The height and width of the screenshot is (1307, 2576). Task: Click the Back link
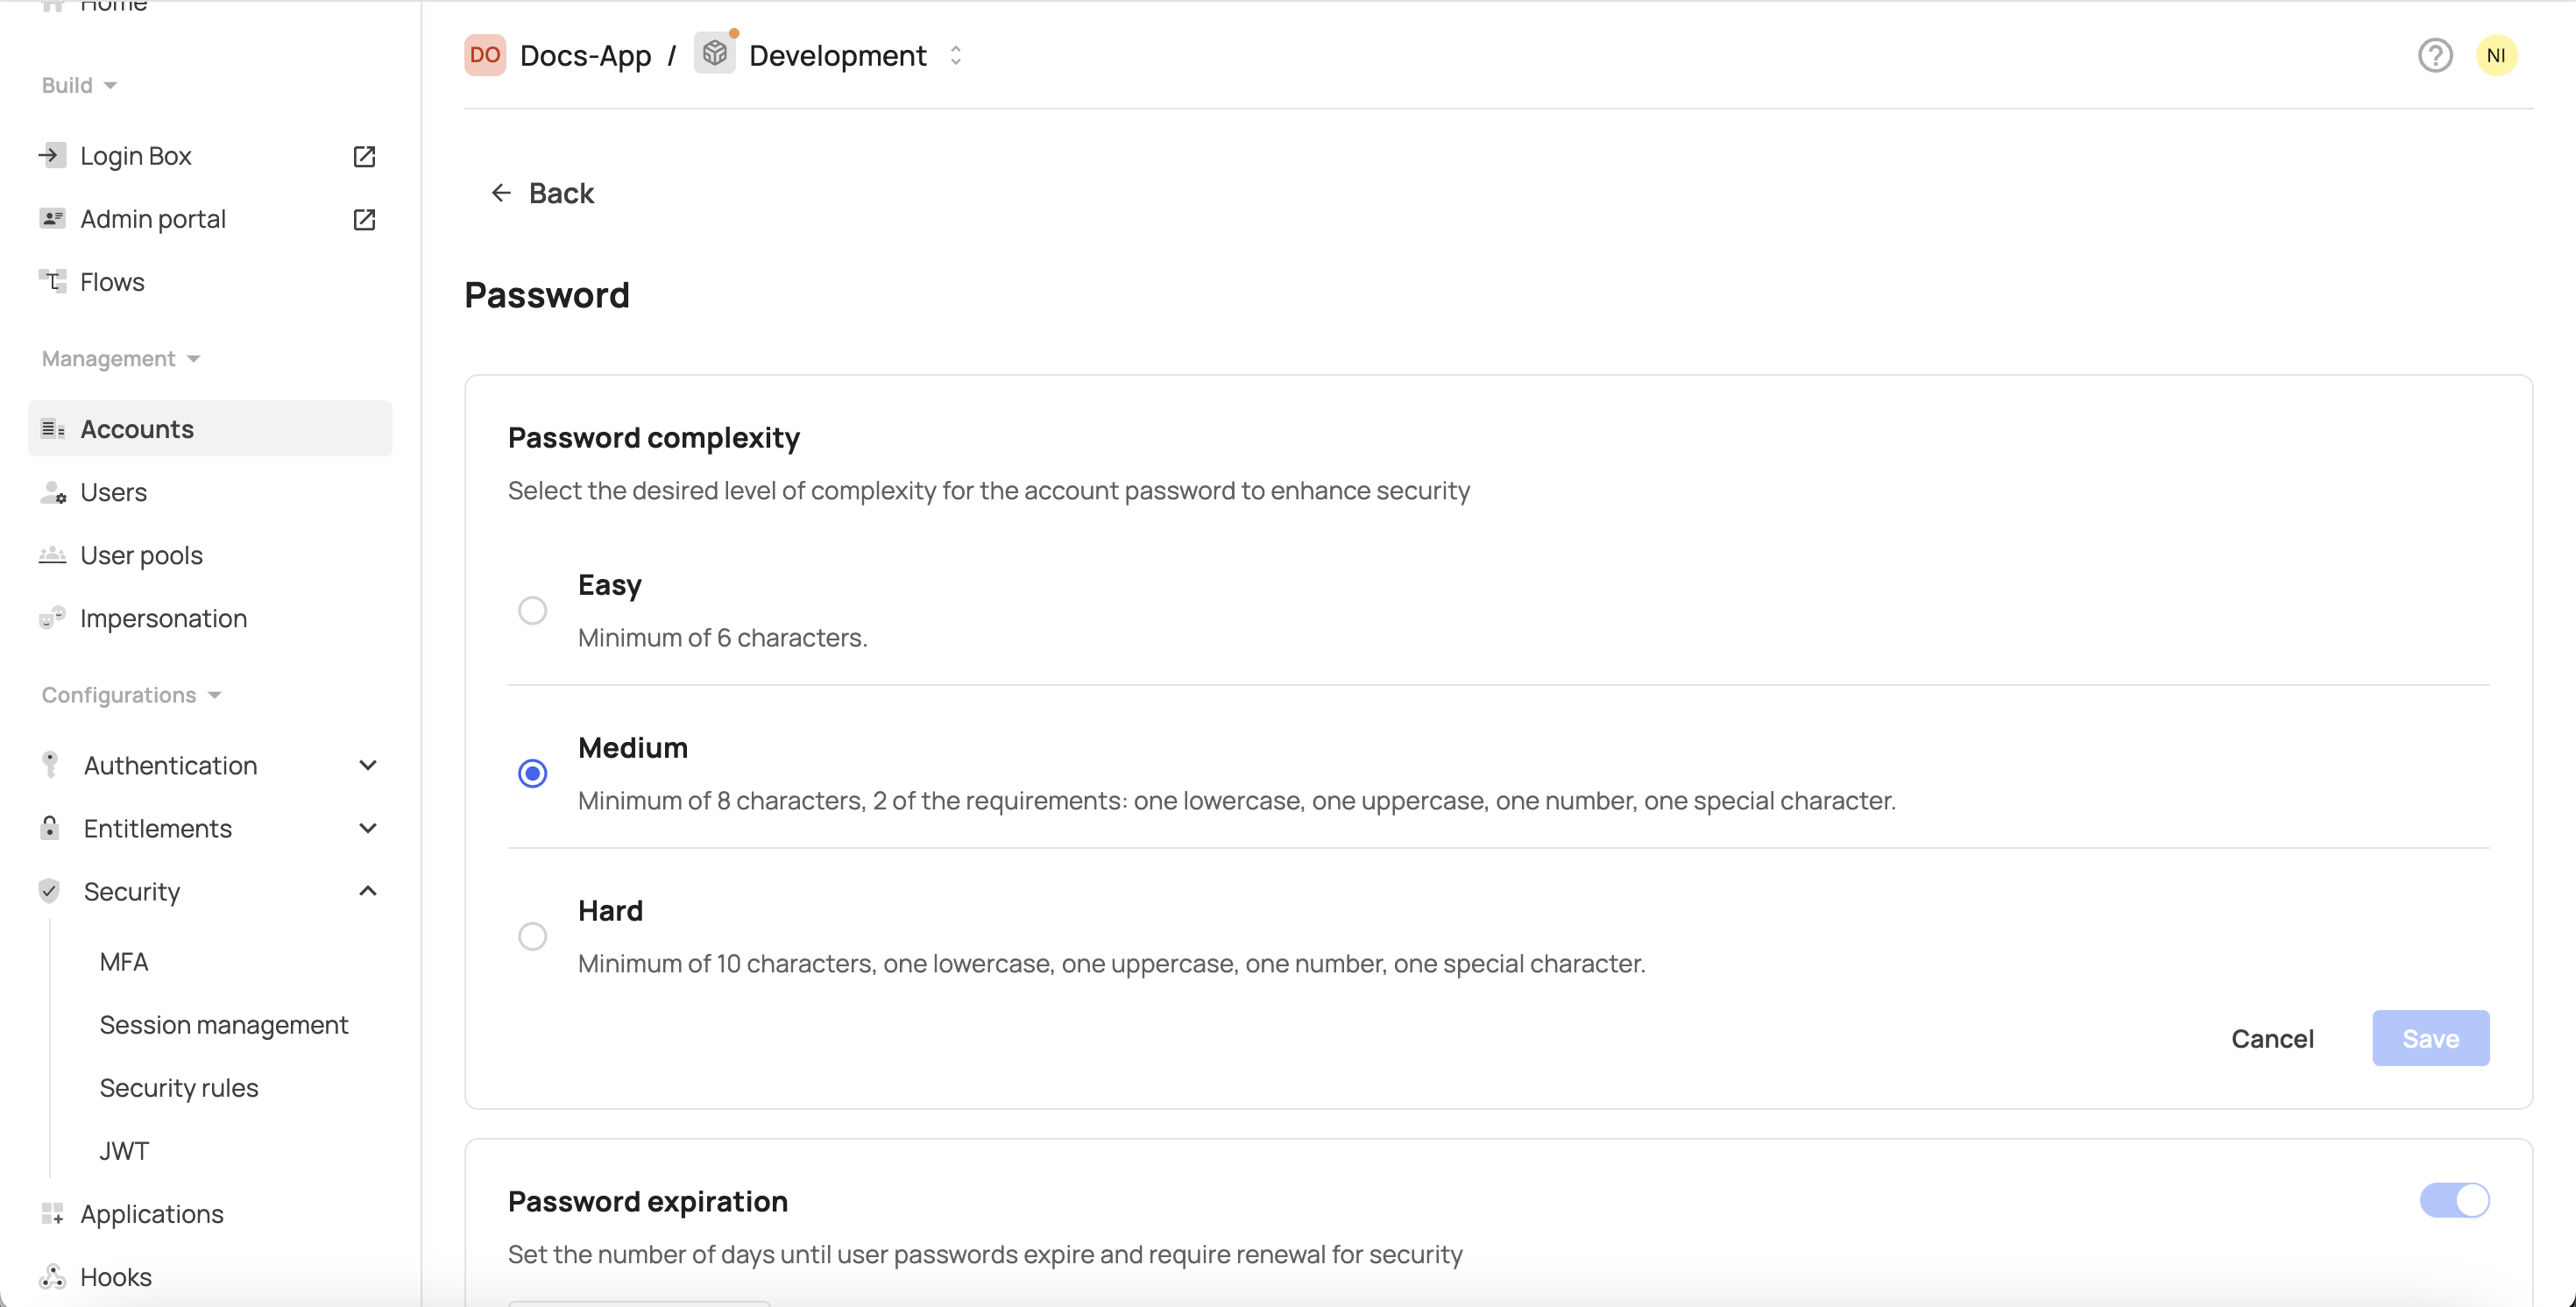[543, 193]
